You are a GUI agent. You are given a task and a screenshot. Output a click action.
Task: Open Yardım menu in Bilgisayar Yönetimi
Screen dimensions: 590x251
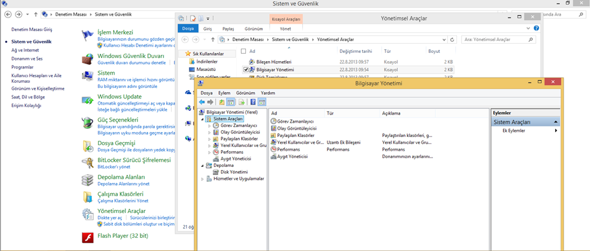click(x=268, y=93)
